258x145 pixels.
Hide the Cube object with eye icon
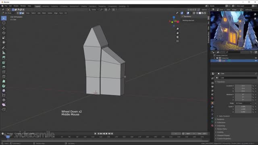point(256,61)
